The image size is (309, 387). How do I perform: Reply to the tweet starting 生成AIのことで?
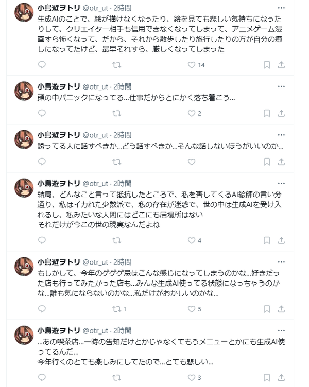pos(42,65)
